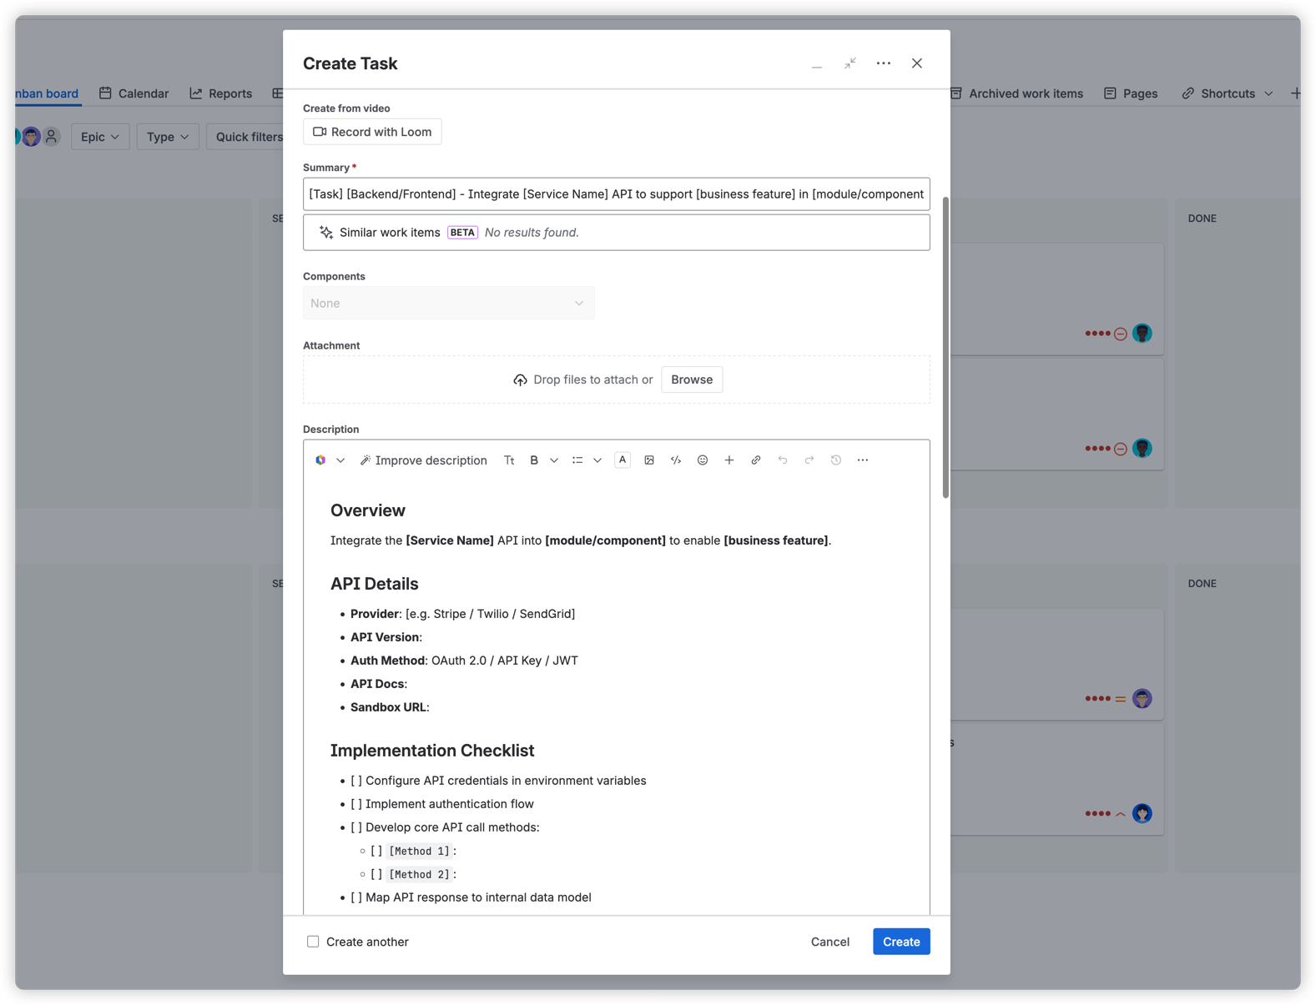Tick the Create another checkbox
Screen dimensions: 1316x1005
(313, 942)
